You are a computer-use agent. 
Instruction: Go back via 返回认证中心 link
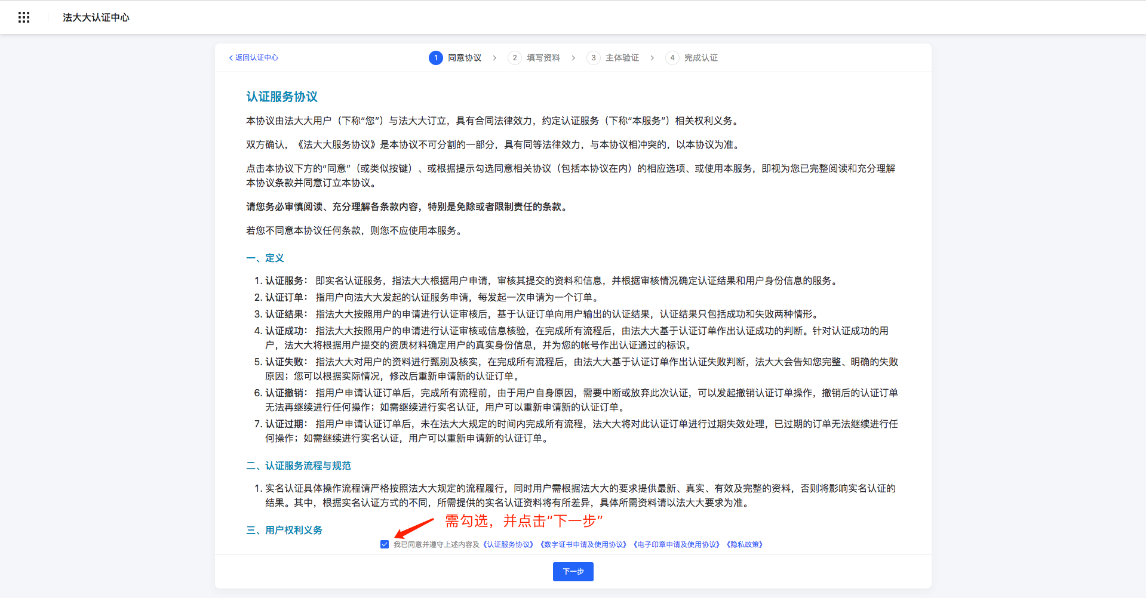[254, 58]
